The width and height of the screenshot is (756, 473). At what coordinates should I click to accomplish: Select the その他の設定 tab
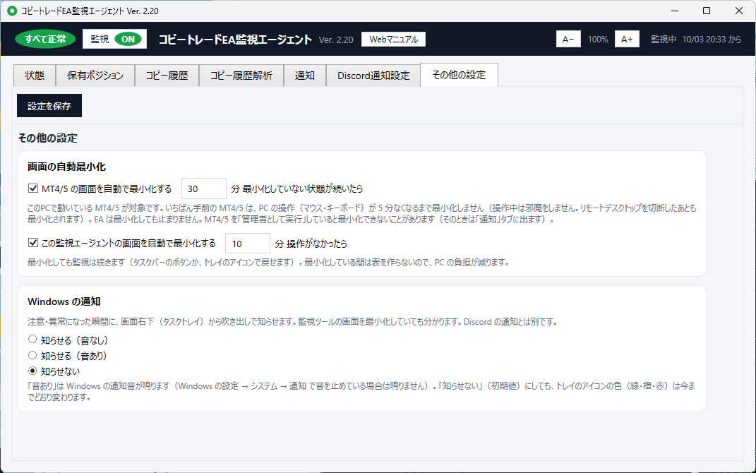[x=459, y=75]
